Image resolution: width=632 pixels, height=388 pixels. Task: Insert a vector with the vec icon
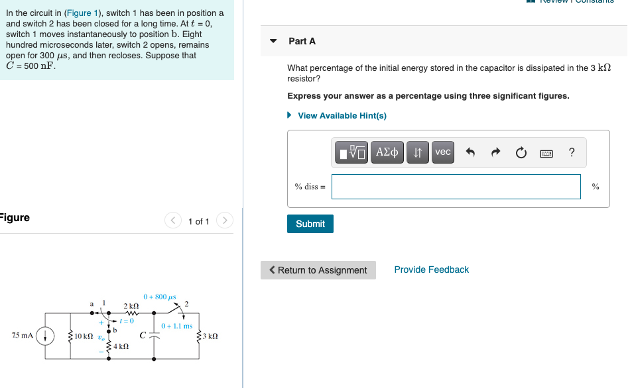[442, 152]
